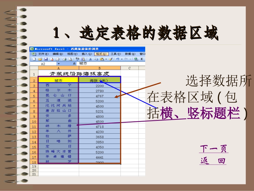Click the New workbook icon

34,59
